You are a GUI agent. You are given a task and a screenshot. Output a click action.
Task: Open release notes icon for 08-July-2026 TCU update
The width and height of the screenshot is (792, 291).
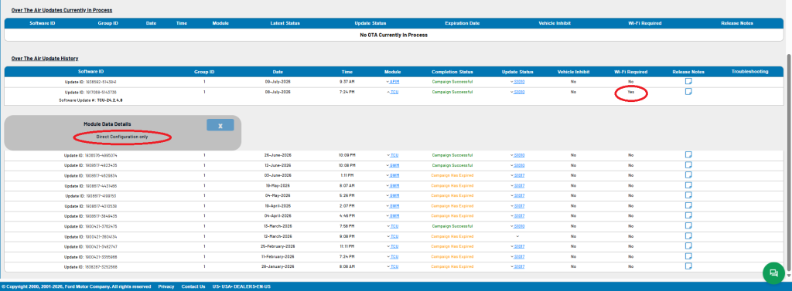click(688, 92)
